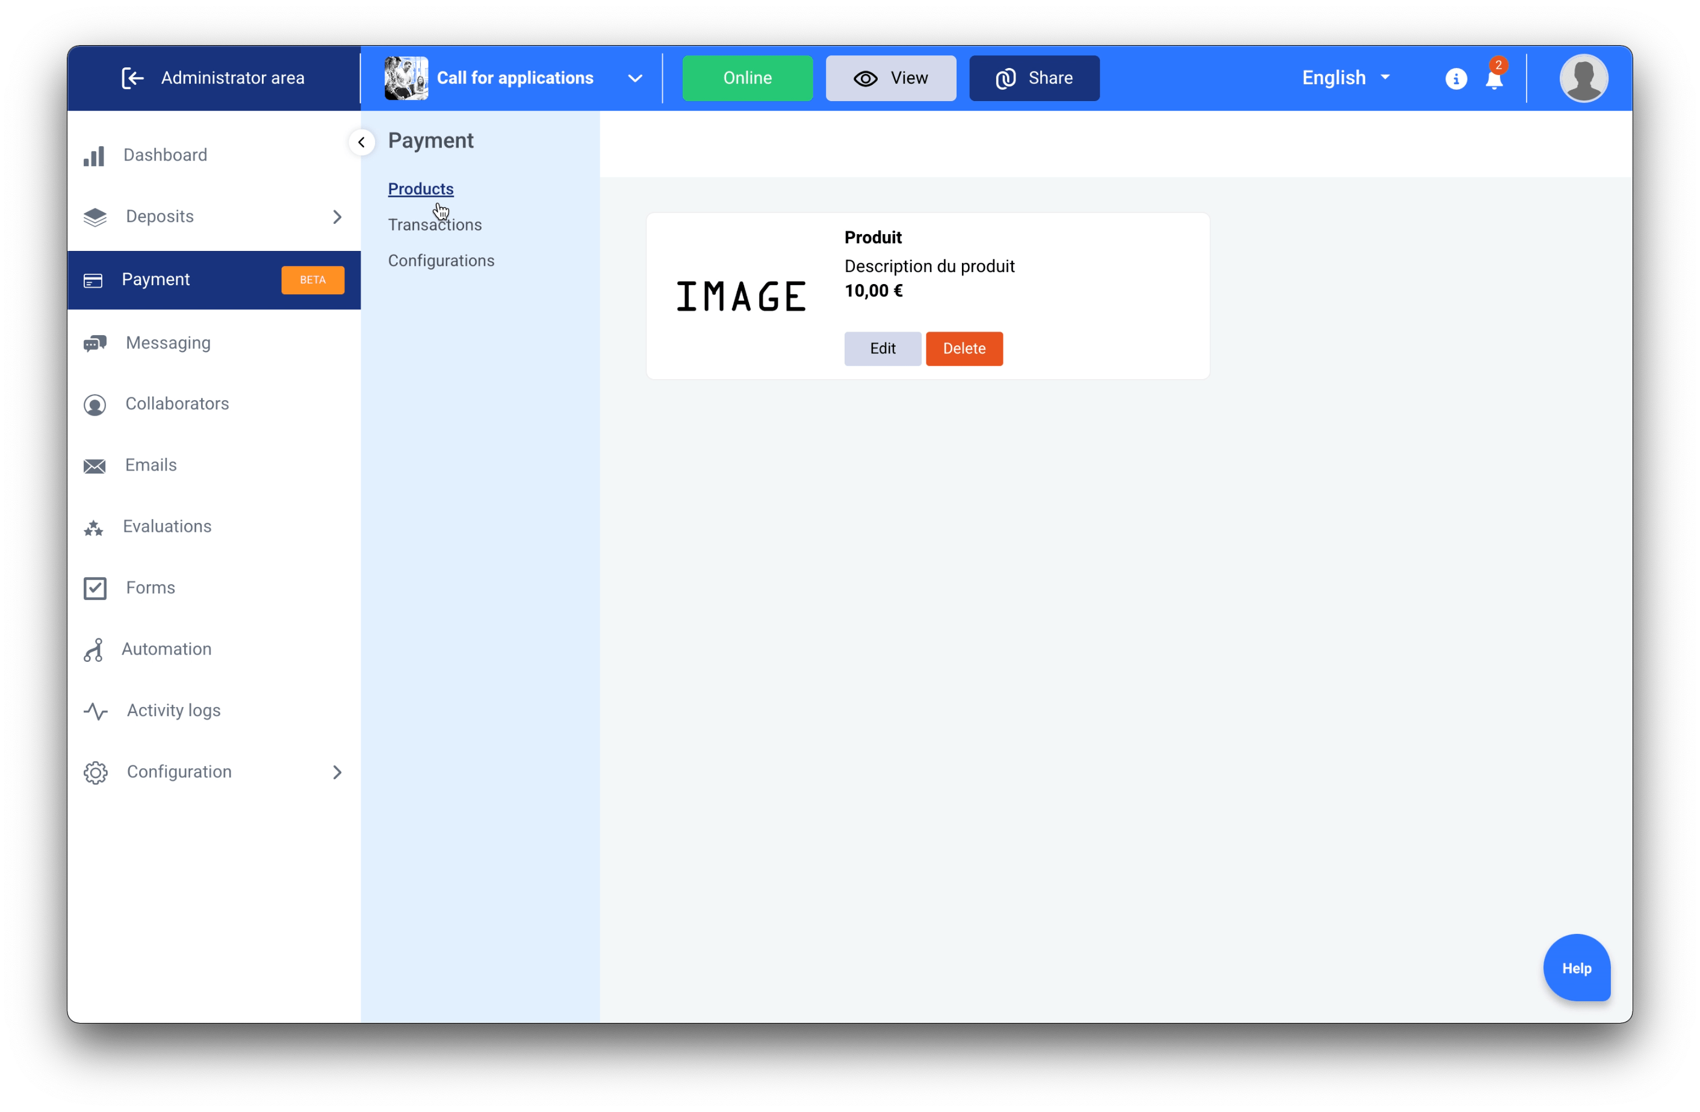Image resolution: width=1700 pixels, height=1112 pixels.
Task: Click the Messaging chat bubbles icon
Action: tap(95, 344)
